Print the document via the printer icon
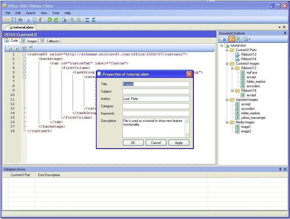This screenshot has height=219, width=290. [x=20, y=19]
